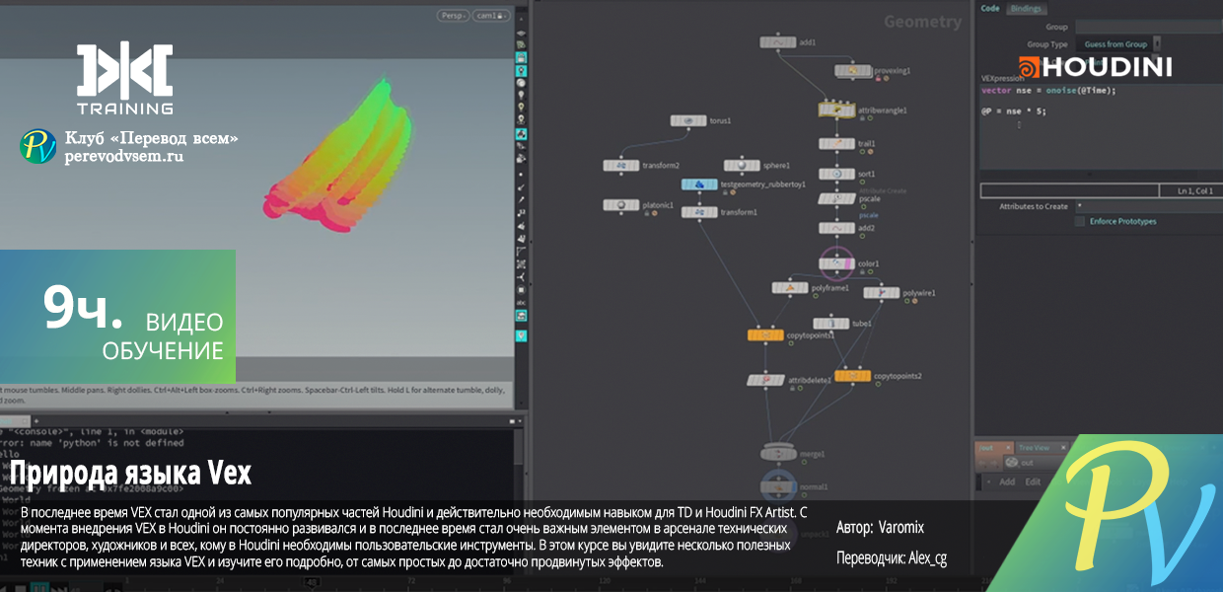Click the 'out' path in network bar
Image resolution: width=1223 pixels, height=592 pixels.
(1027, 463)
